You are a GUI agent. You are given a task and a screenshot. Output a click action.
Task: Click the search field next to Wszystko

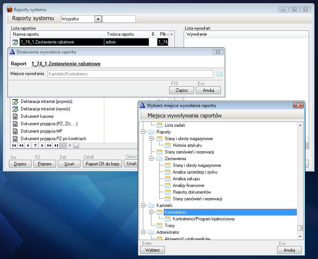tap(119, 19)
